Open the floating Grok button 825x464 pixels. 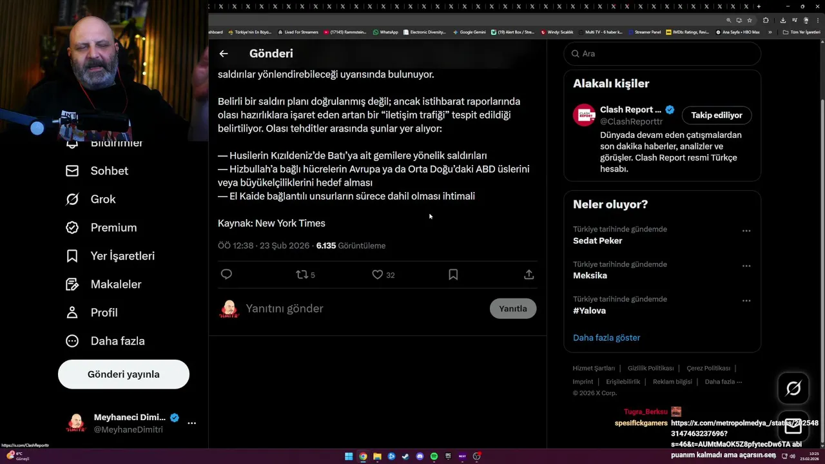[793, 388]
